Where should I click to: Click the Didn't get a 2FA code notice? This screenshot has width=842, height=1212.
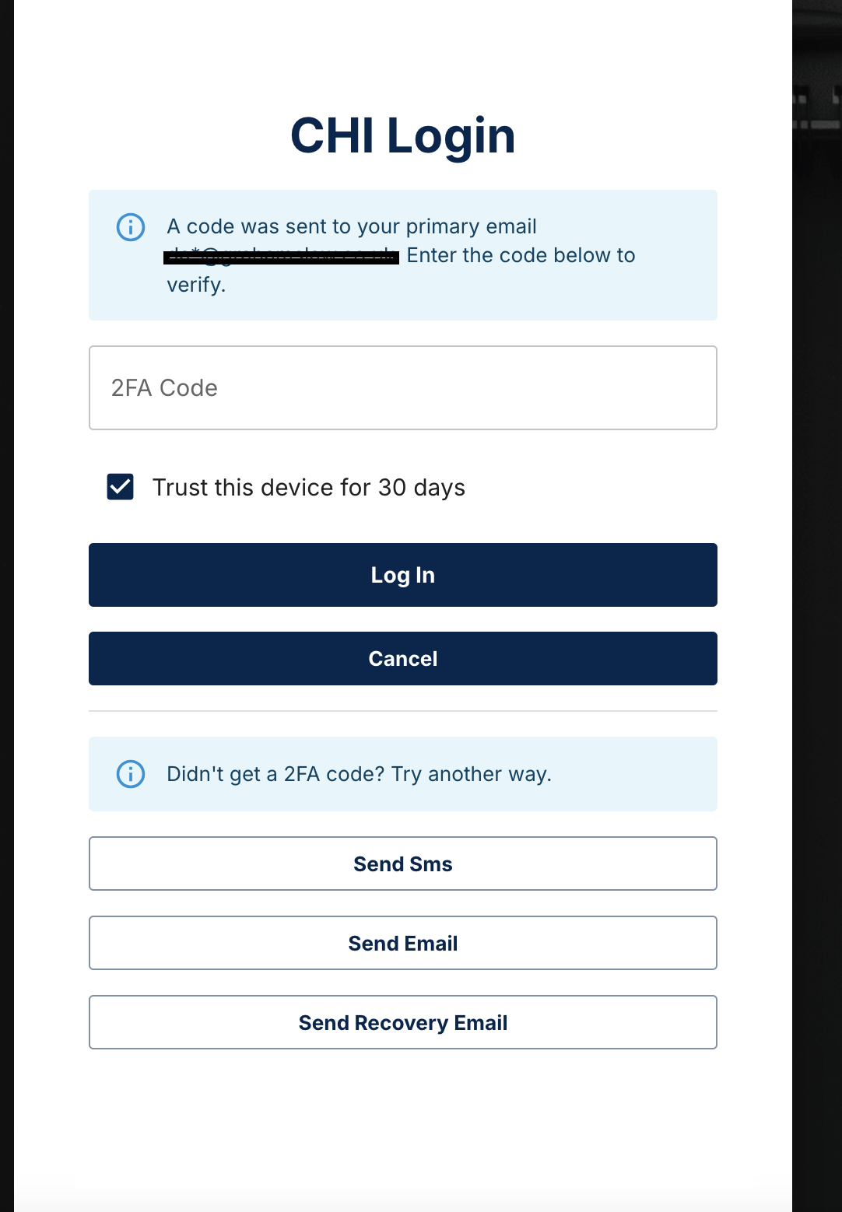click(403, 774)
